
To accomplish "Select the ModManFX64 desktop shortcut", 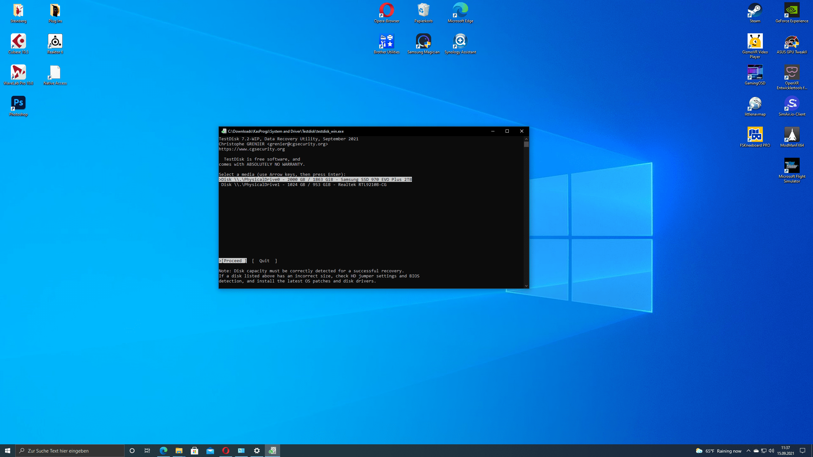I will [792, 137].
